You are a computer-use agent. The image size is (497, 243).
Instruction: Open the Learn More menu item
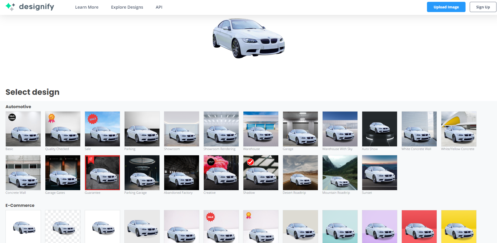point(87,7)
